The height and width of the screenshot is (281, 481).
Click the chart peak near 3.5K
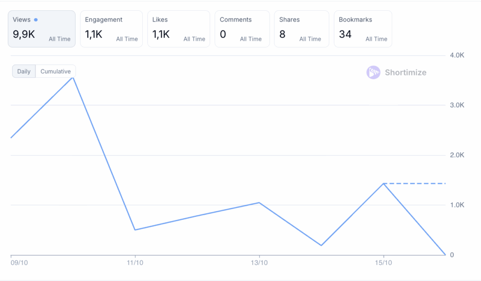(72, 77)
